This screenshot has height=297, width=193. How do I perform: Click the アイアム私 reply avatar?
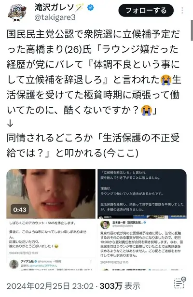14,264
